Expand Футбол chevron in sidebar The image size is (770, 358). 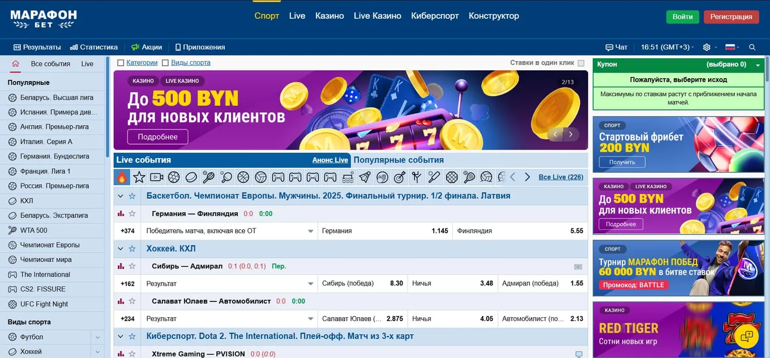[x=97, y=337]
